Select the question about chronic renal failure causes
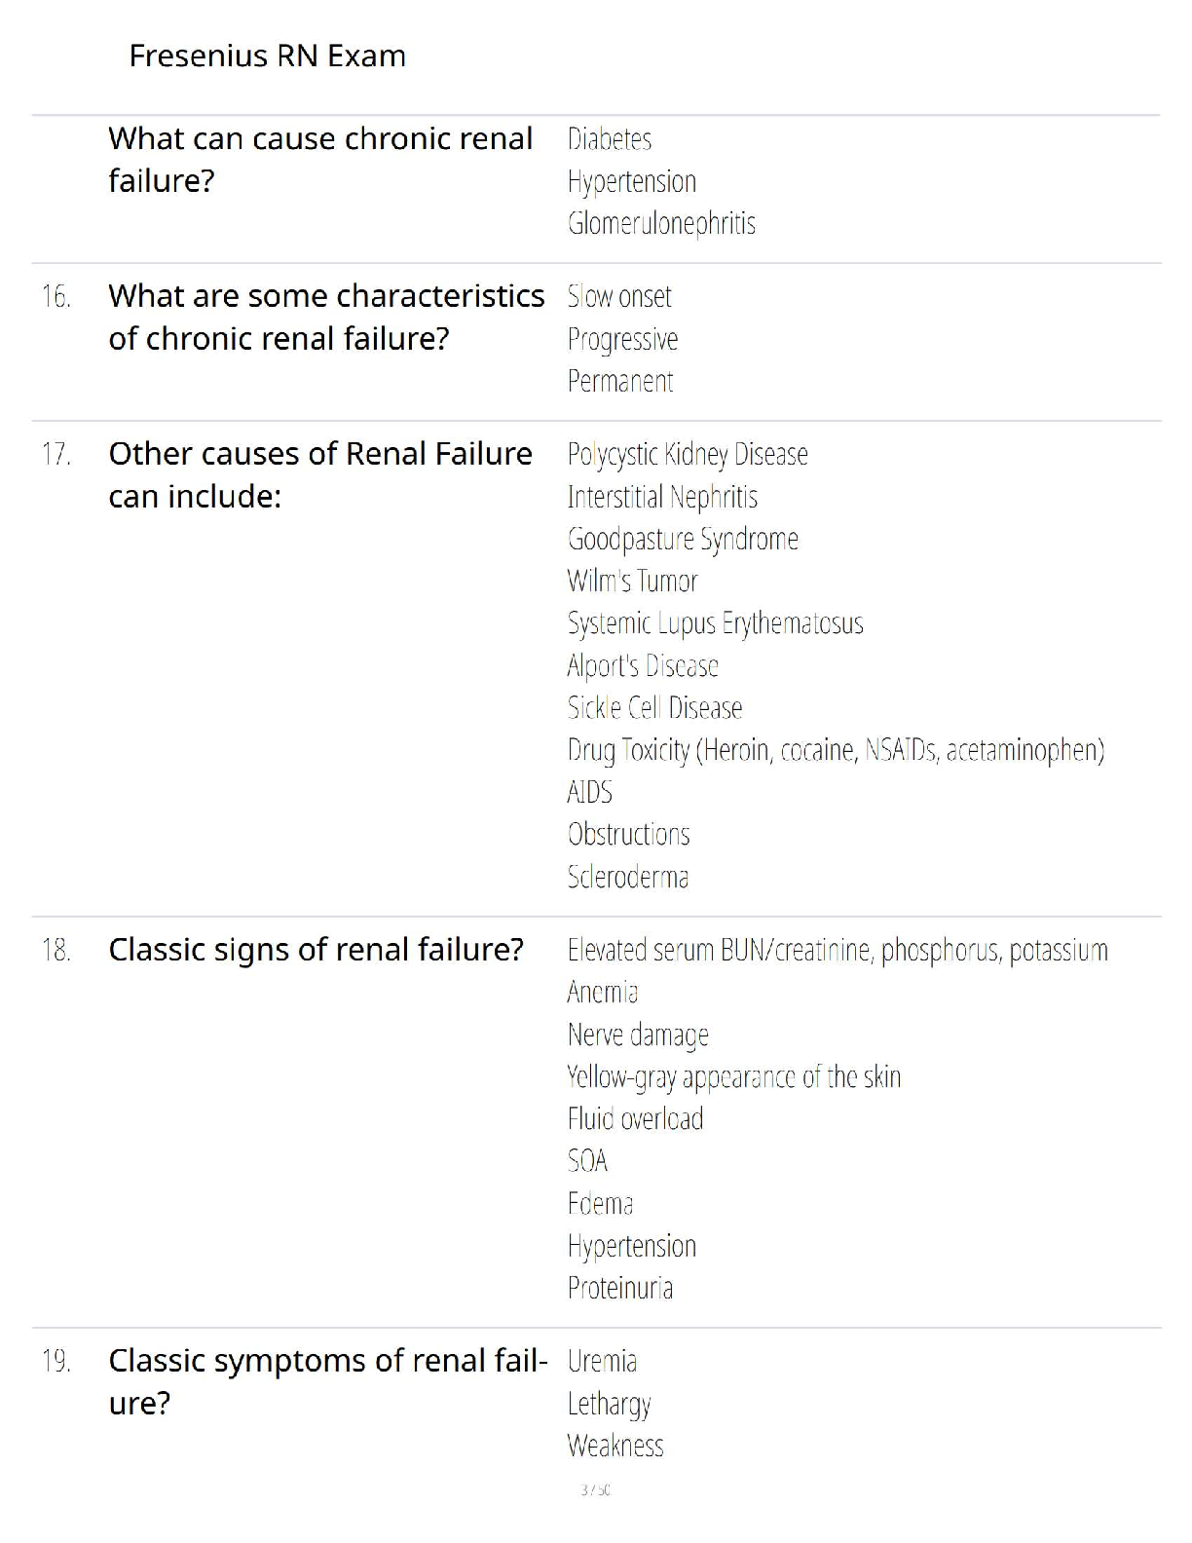 320,160
